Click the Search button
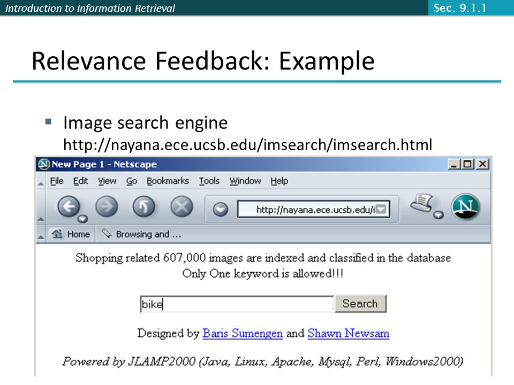This screenshot has height=385, width=514. [360, 304]
